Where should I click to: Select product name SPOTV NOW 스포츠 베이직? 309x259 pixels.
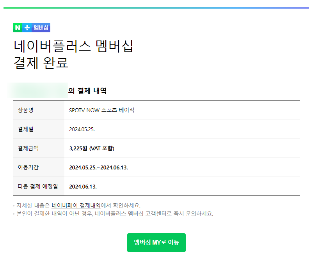pos(102,110)
